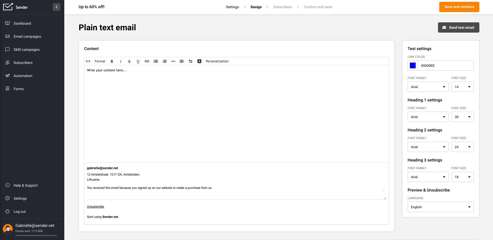Image resolution: width=493 pixels, height=240 pixels.
Task: Underline the selected text
Action: tap(138, 61)
